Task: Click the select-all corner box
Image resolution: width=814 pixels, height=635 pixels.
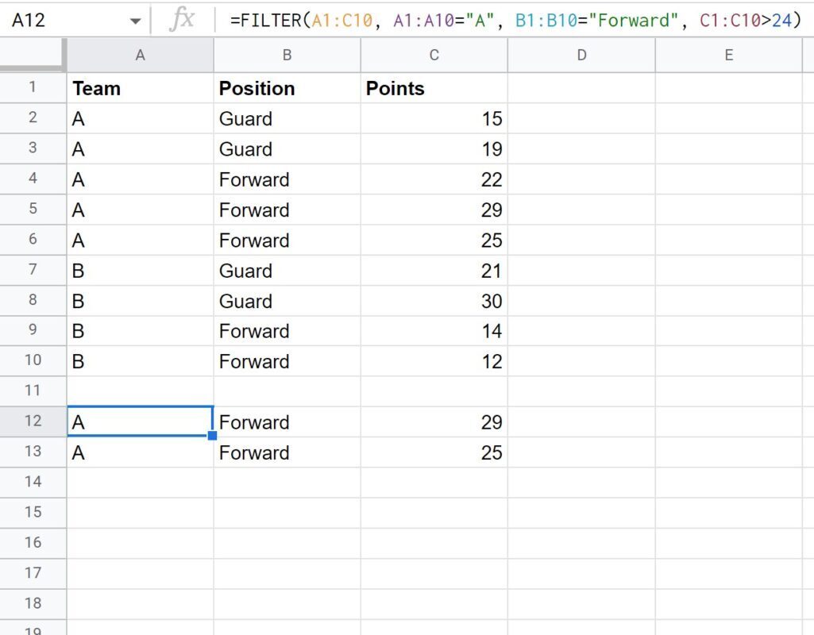Action: click(33, 55)
